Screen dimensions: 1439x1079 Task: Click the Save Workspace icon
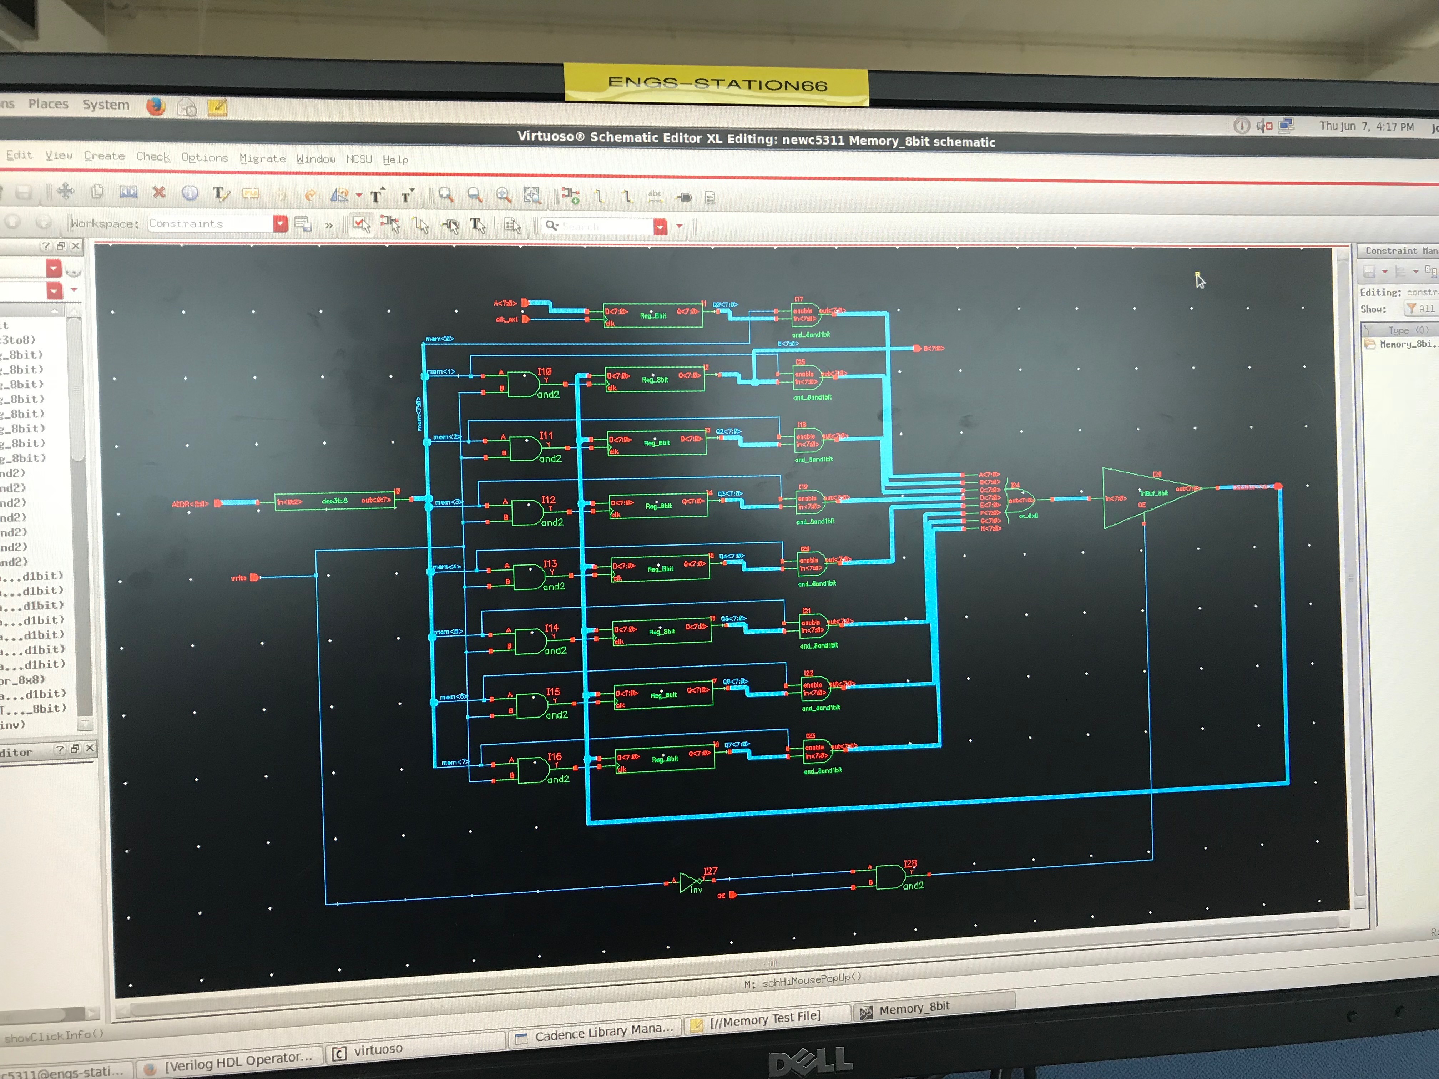coord(303,224)
